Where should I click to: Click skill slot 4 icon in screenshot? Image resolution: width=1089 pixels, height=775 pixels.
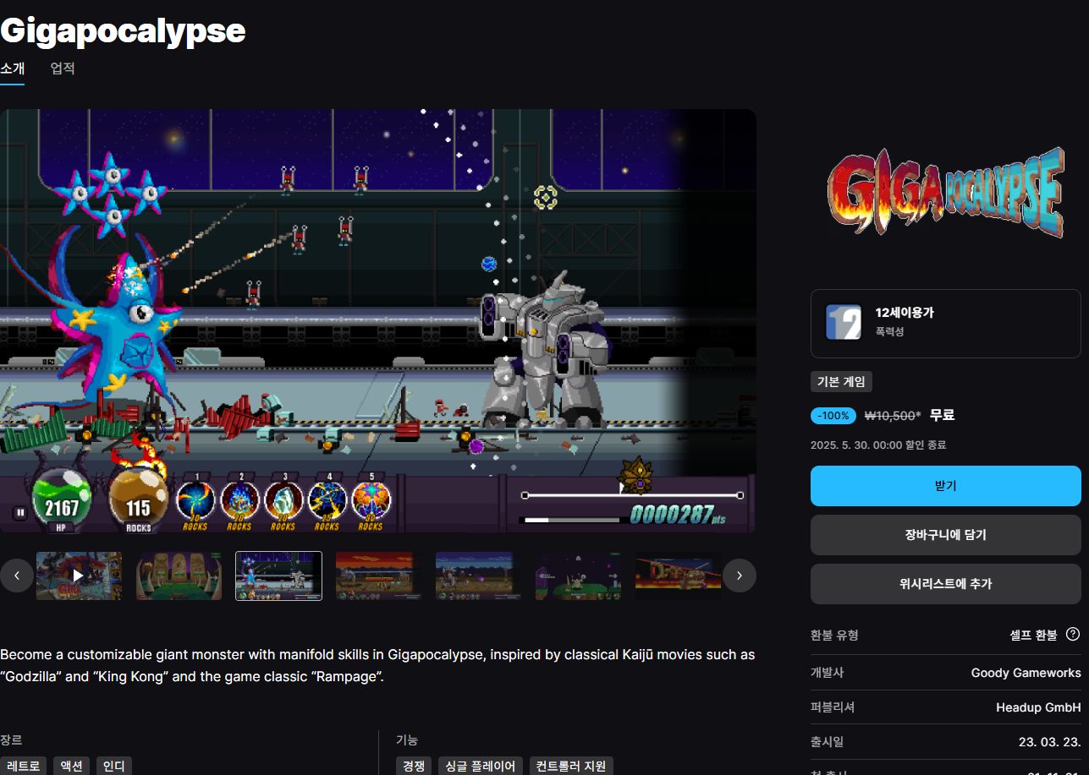(x=327, y=499)
